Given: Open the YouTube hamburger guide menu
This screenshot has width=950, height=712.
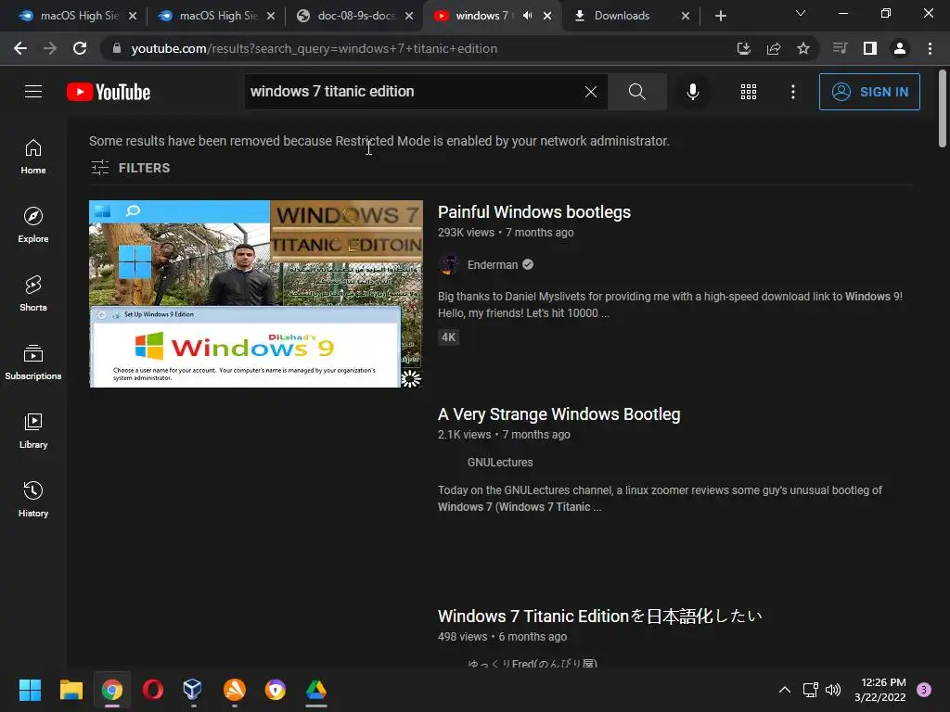Looking at the screenshot, I should tap(33, 92).
